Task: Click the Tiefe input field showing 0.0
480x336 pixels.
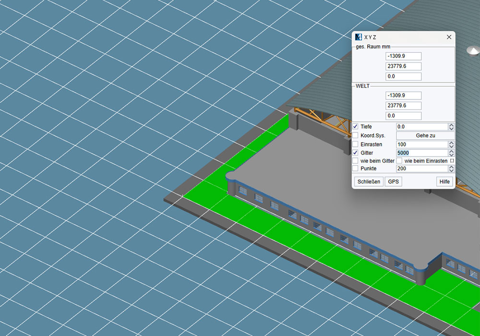Action: [422, 127]
